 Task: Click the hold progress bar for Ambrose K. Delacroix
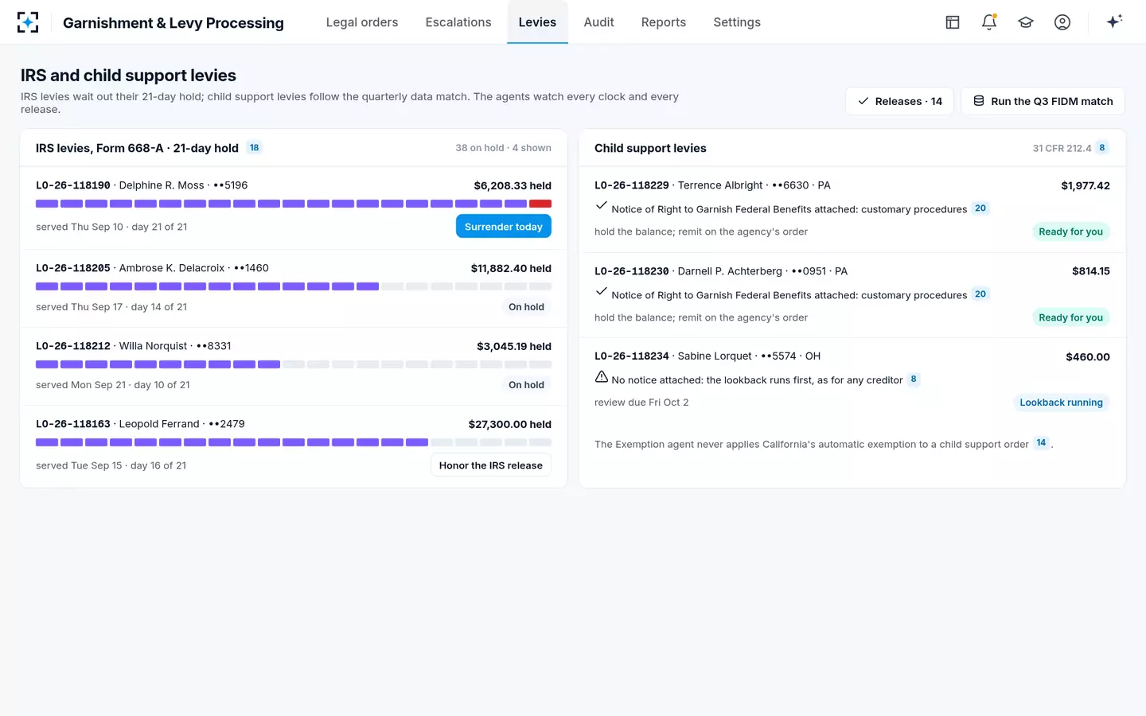294,286
